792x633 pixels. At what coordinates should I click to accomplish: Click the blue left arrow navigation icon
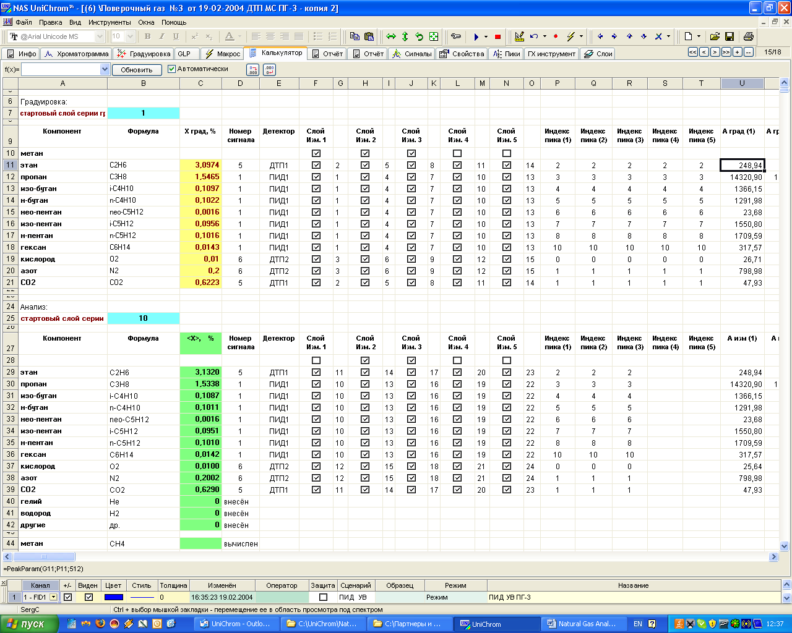pyautogui.click(x=600, y=36)
